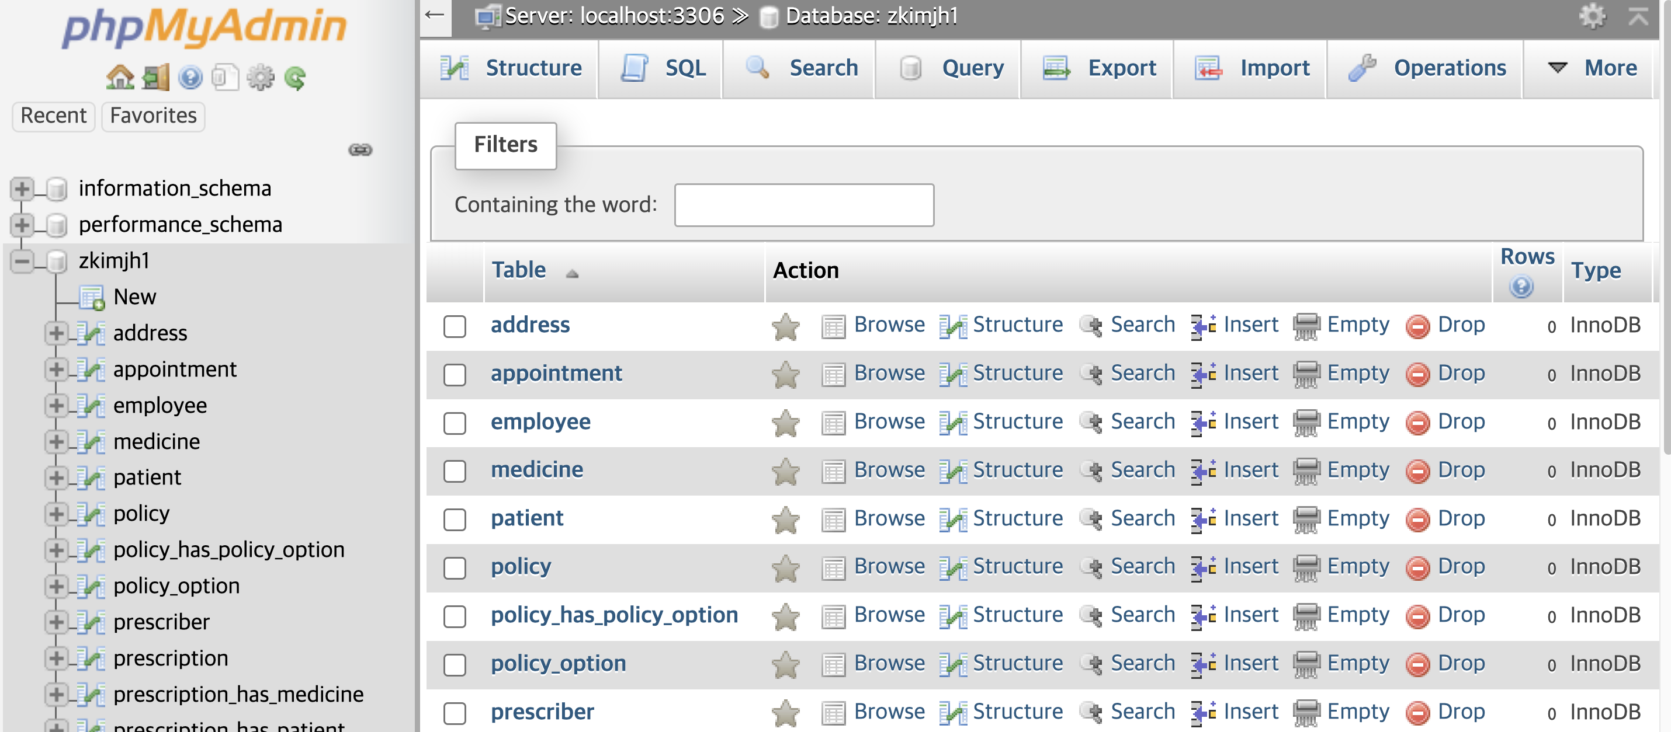Image resolution: width=1671 pixels, height=732 pixels.
Task: Click the navigation settings gear icon
Action: pos(260,78)
